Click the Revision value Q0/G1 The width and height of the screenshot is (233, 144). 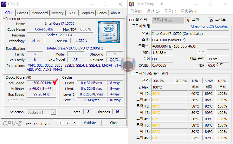click(x=115, y=60)
